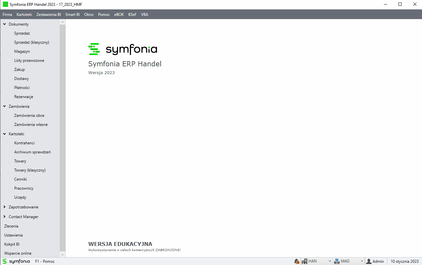Open Rezerwacje in sidebar
This screenshot has width=422, height=265.
(24, 97)
